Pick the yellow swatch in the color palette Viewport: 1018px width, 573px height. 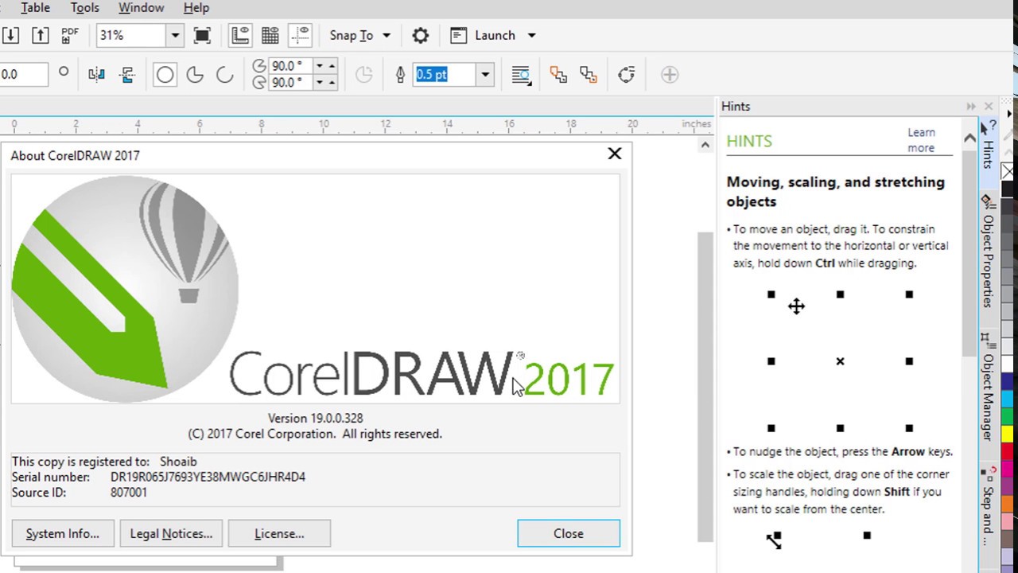coord(1008,434)
